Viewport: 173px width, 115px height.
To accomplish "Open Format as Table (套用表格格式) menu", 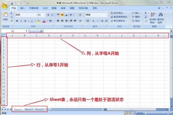I will pos(120,17).
